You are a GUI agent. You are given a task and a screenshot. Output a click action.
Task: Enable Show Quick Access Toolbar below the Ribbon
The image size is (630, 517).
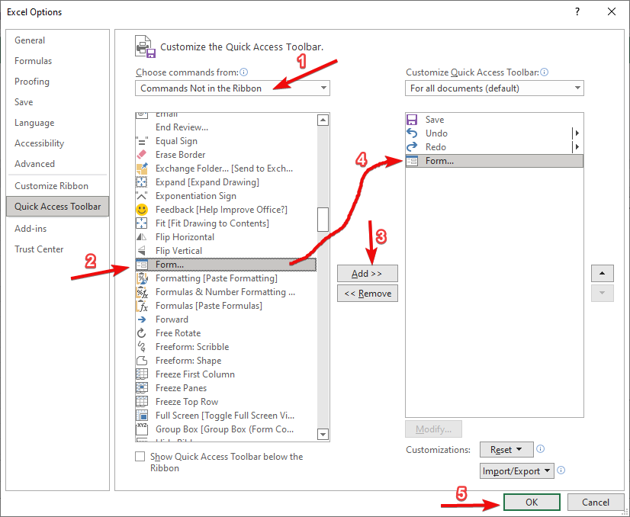coord(140,456)
